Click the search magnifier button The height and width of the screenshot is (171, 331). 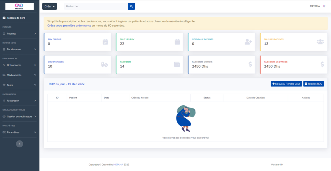132,6
